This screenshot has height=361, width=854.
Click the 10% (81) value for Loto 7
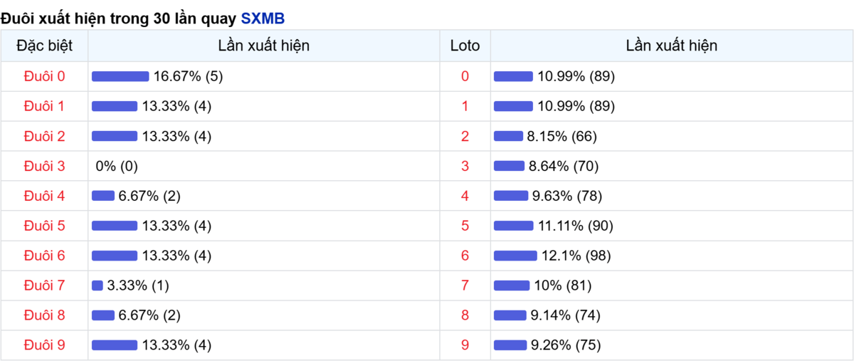[563, 286]
